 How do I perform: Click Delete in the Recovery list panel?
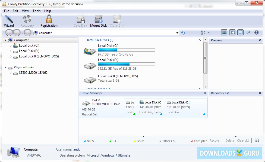pos(230,140)
